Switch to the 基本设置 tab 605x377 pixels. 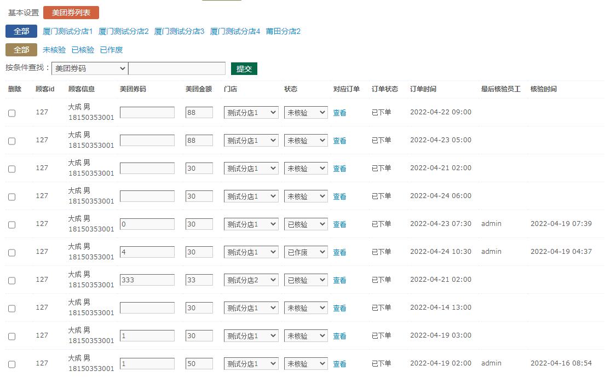pyautogui.click(x=24, y=13)
